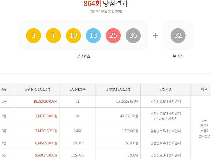Click the 당첨기준 column header

(x=166, y=89)
